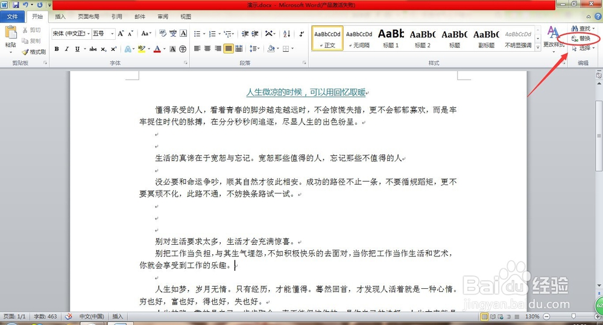Click the Phonetic Guide (拼音) icon
The height and width of the screenshot is (325, 603).
(173, 33)
